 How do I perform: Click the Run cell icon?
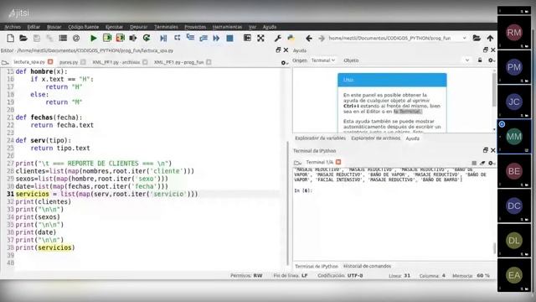(x=107, y=38)
